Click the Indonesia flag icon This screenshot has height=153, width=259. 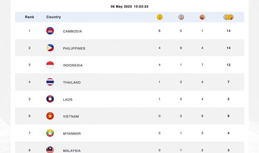click(50, 65)
